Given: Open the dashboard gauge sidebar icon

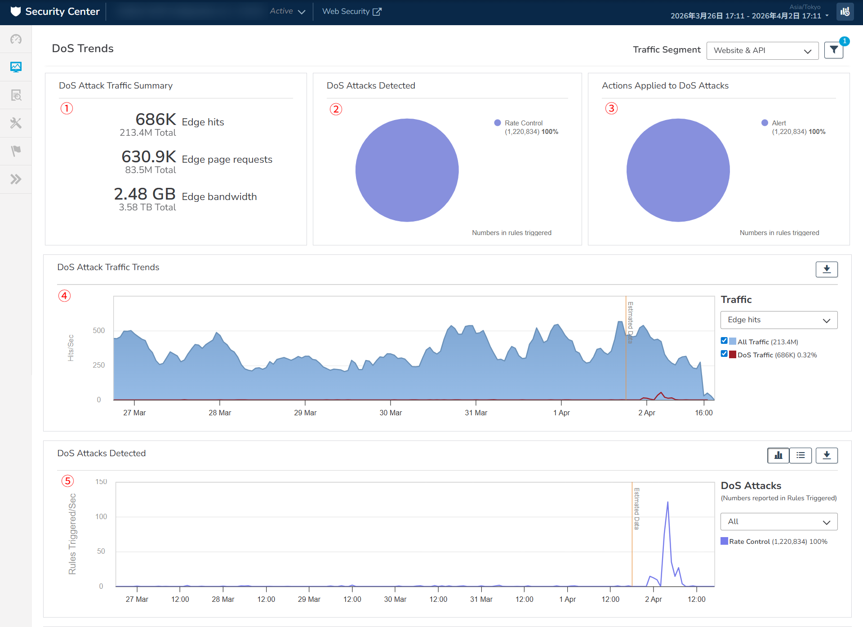Looking at the screenshot, I should [16, 39].
